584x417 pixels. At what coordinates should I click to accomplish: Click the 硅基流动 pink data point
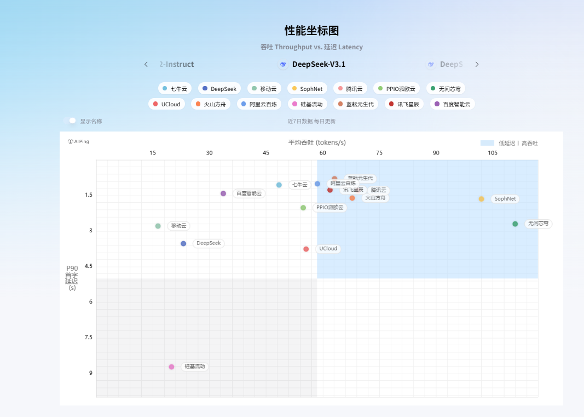[171, 367]
